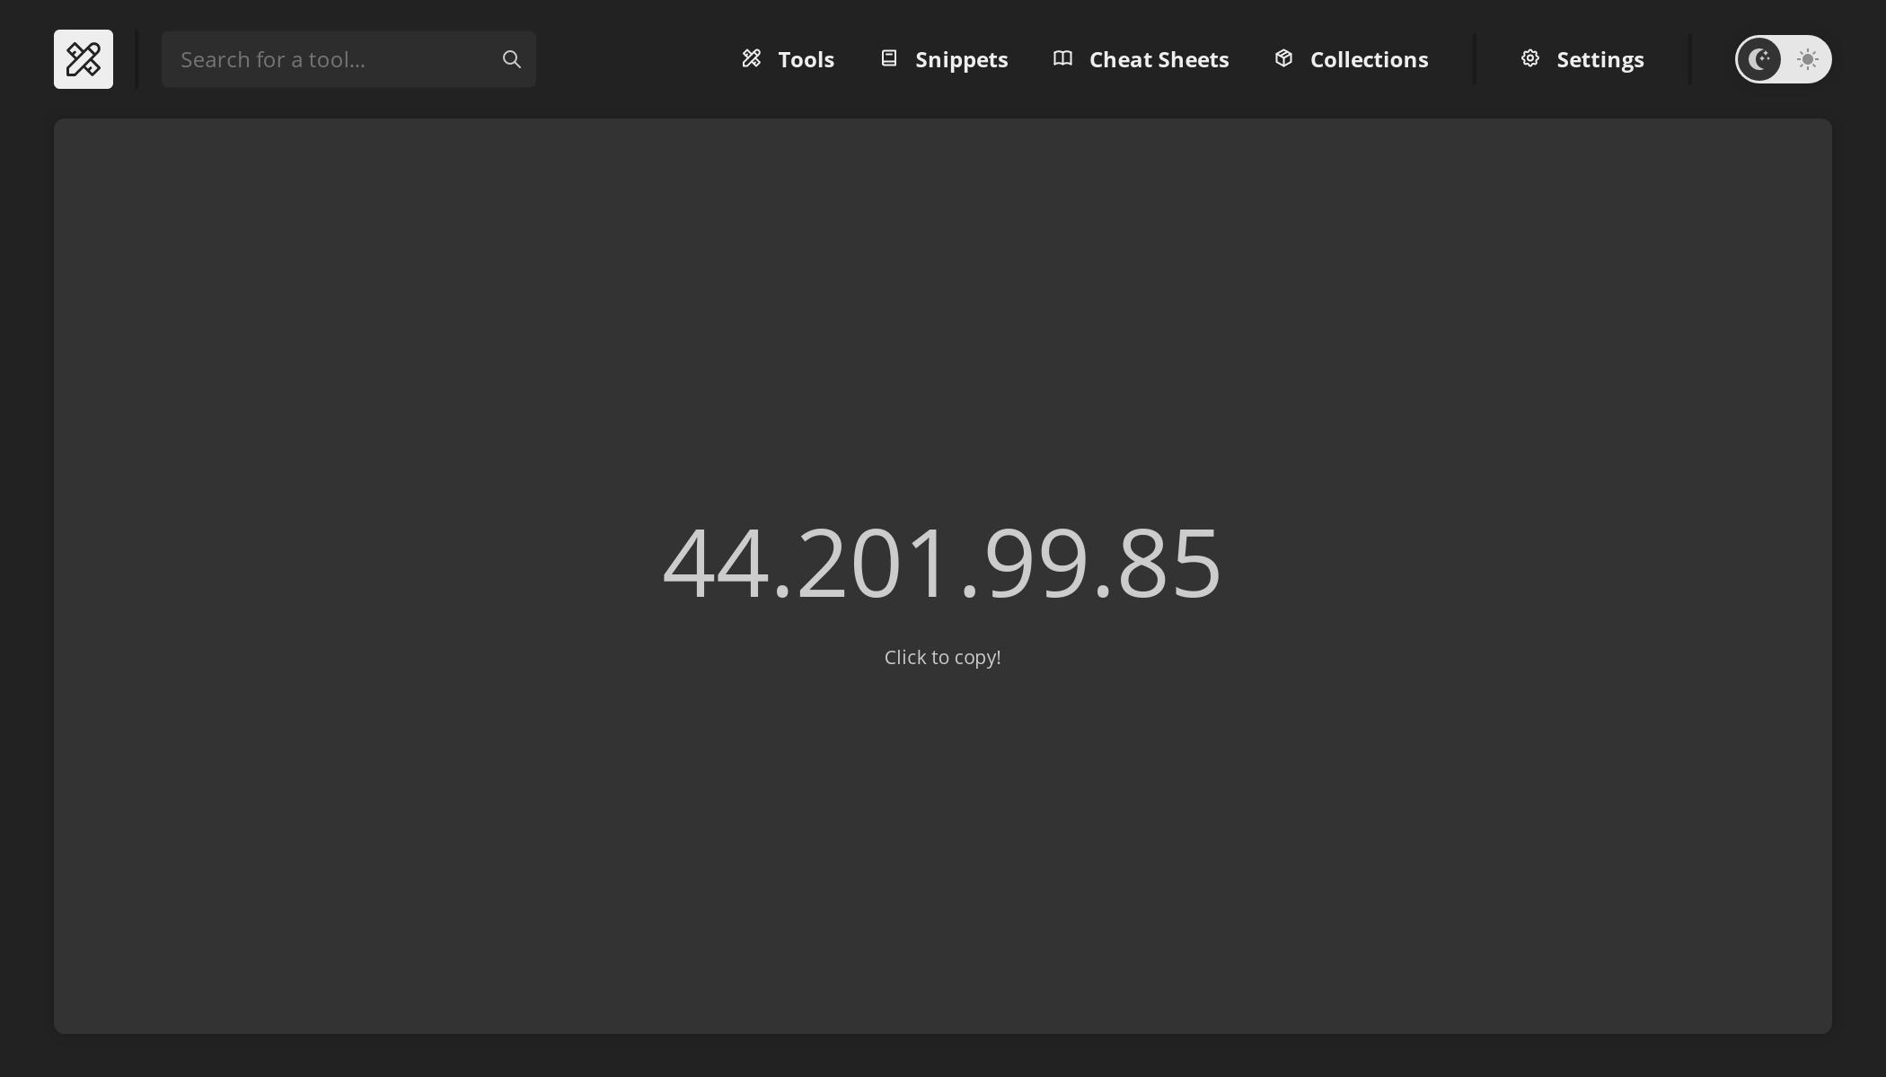Click inside the 'Search for a tool' field

pyautogui.click(x=332, y=58)
